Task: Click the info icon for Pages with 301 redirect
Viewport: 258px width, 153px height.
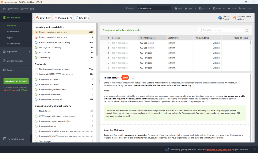Action: 36,84
